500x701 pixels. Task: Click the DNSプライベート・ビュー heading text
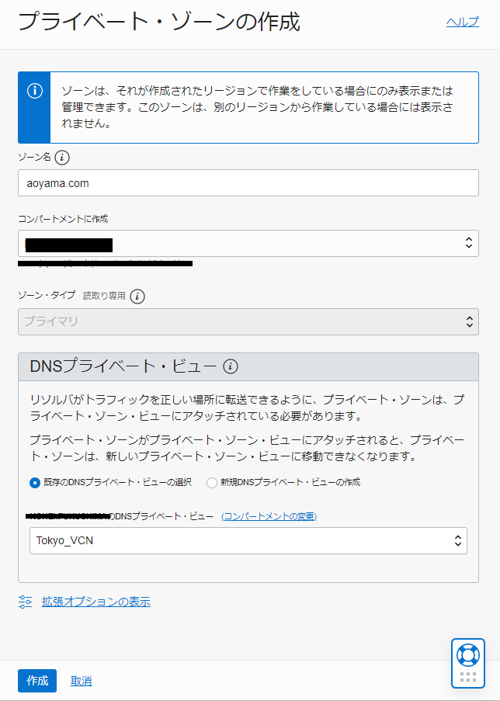point(123,366)
